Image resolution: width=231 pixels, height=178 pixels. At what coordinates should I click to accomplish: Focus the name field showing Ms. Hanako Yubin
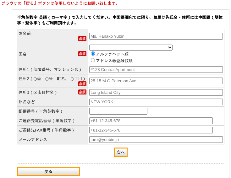tap(156, 36)
